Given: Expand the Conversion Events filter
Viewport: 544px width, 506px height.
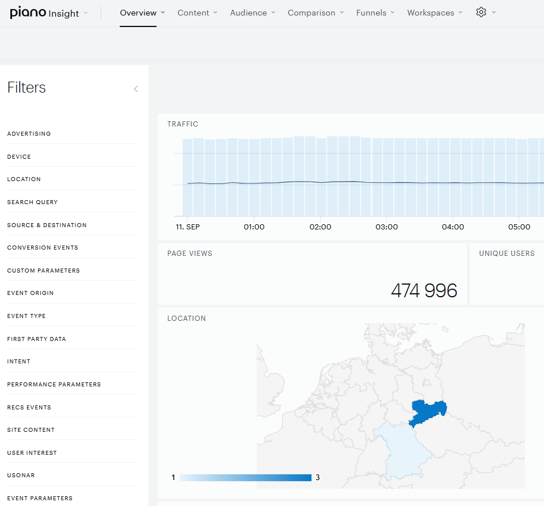Looking at the screenshot, I should point(73,247).
